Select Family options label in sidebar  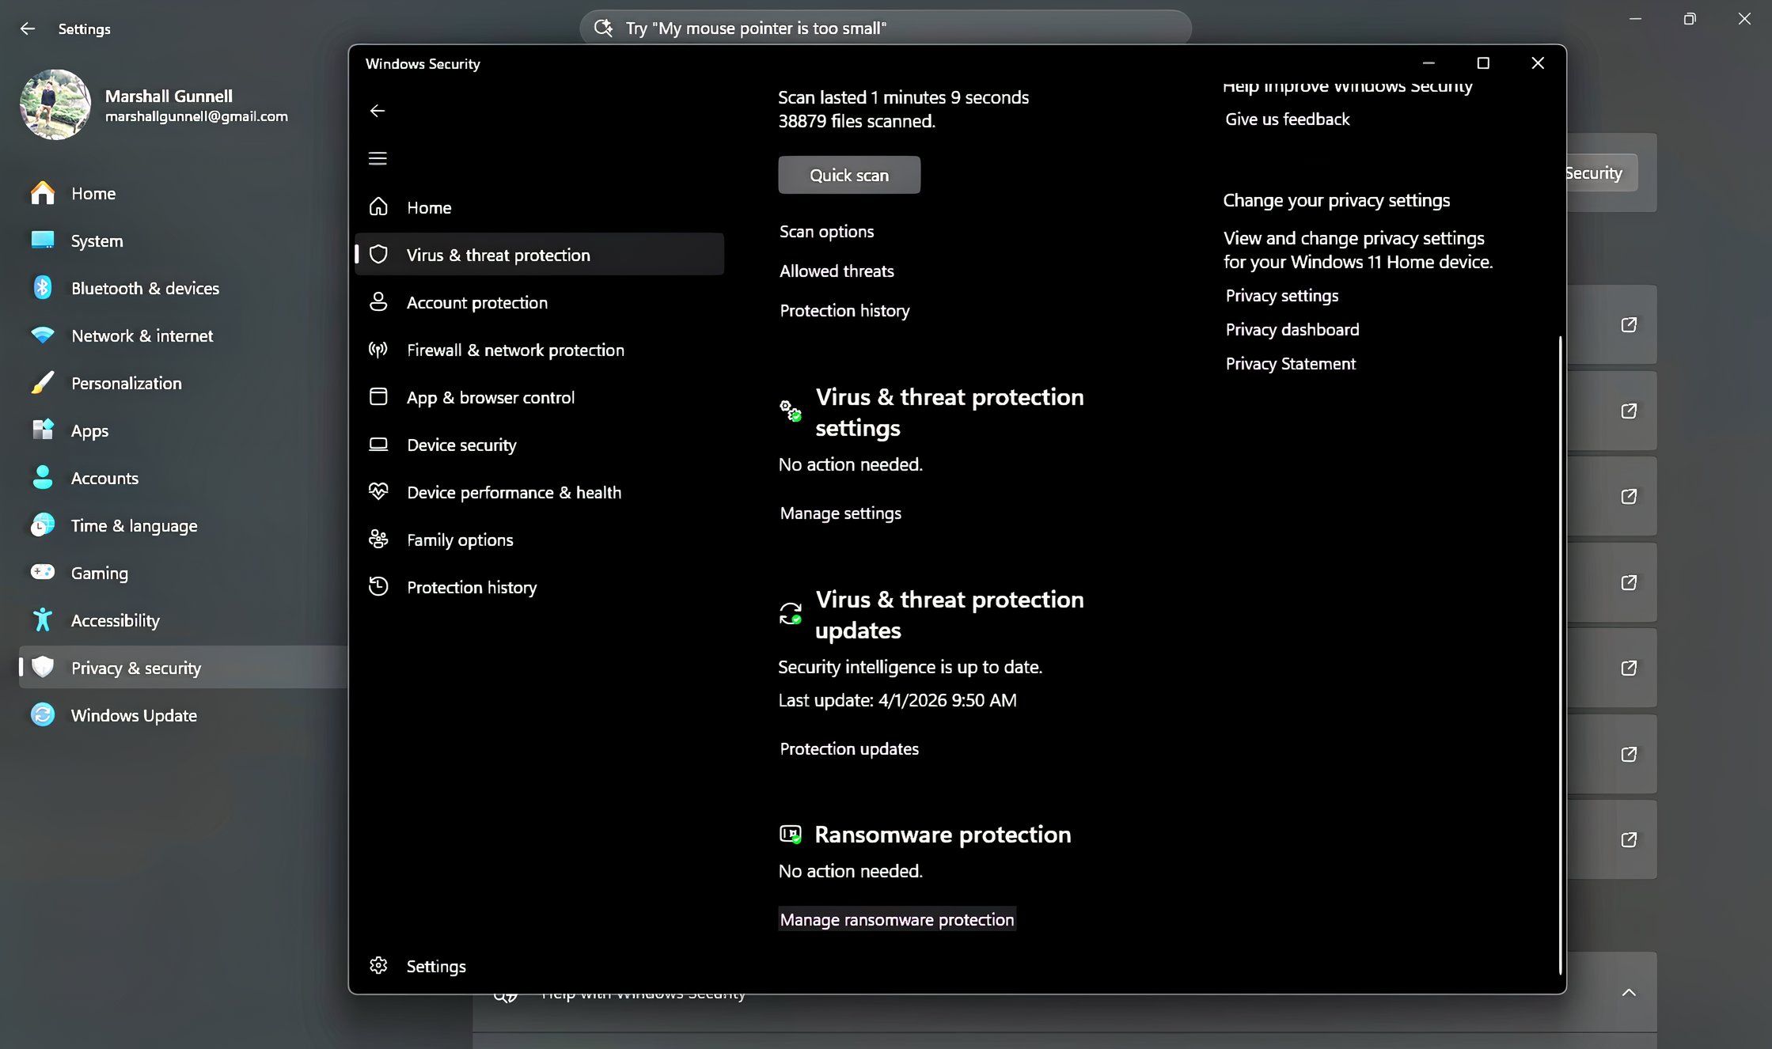(x=460, y=540)
